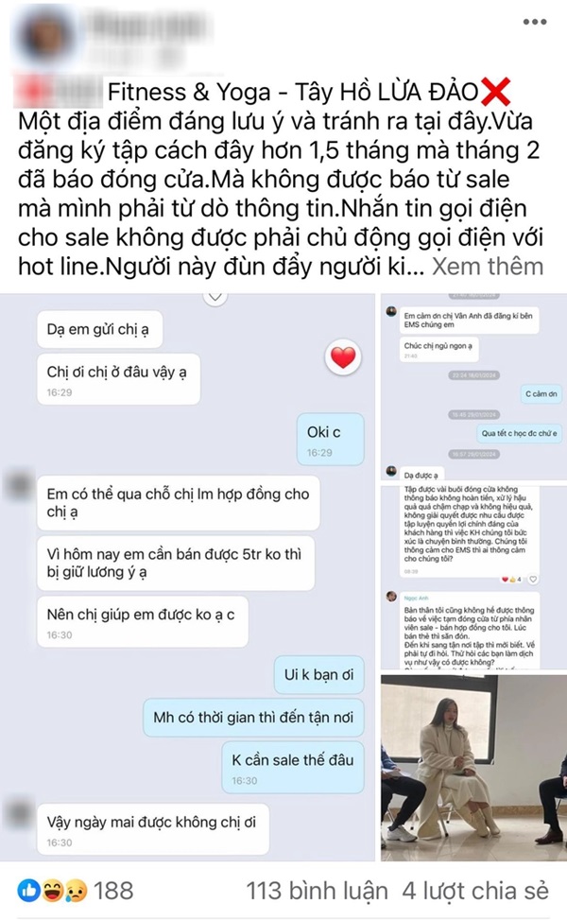Viewport: 567px width, 920px height.
Task: Open photo of woman in white coat
Action: tap(473, 768)
